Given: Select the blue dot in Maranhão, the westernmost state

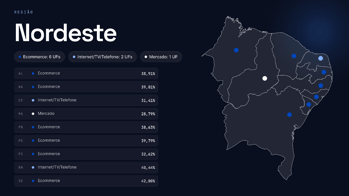Looking at the screenshot, I should (x=236, y=50).
